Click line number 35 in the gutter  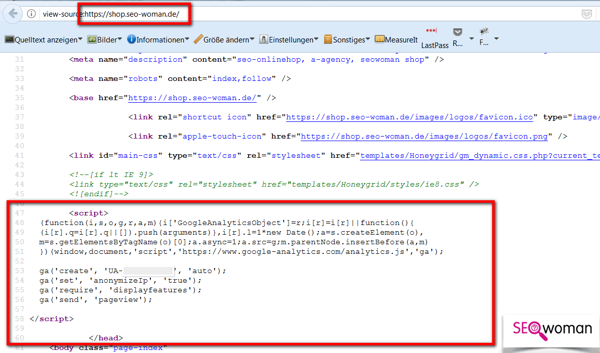pos(20,98)
